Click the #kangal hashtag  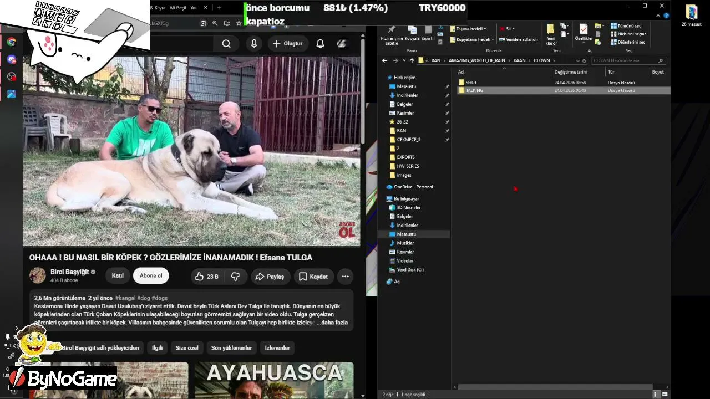coord(125,298)
